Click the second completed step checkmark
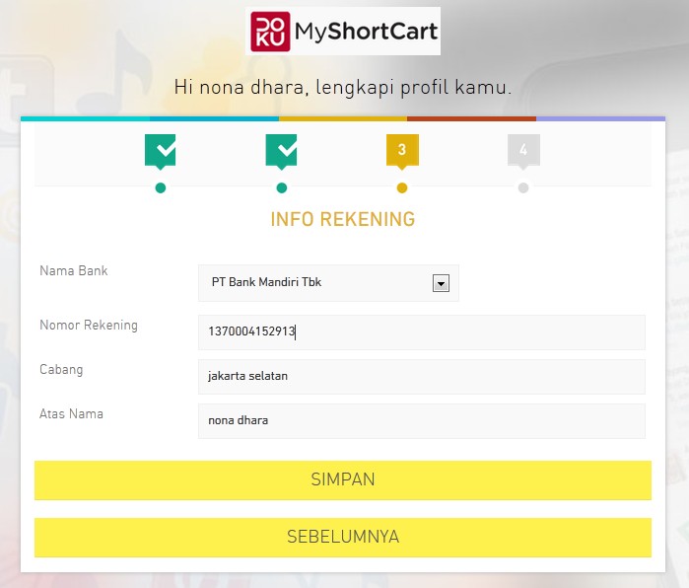 (281, 151)
